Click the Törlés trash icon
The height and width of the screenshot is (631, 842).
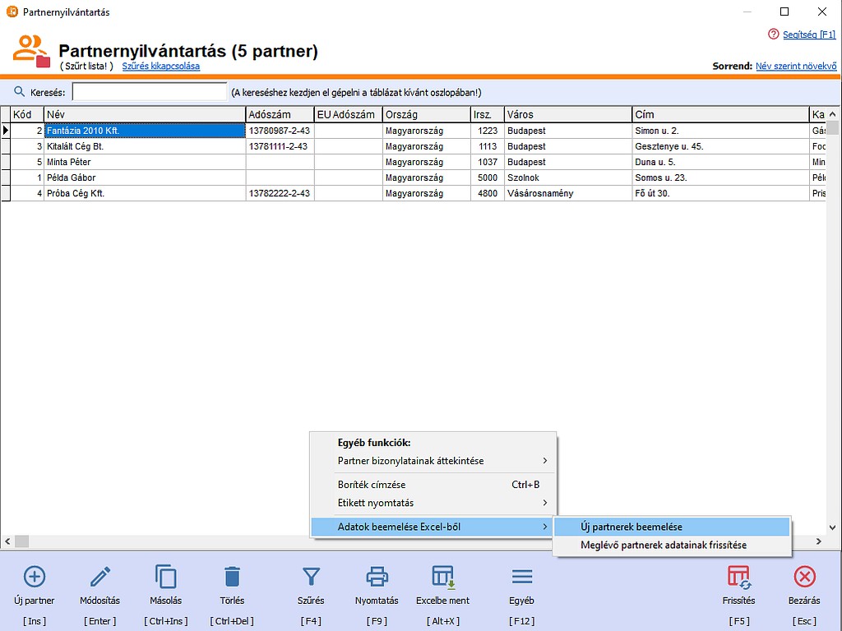point(232,576)
